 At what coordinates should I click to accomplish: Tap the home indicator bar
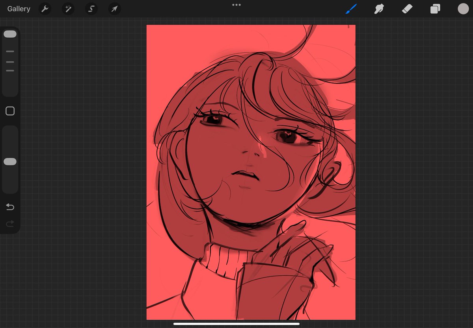[236, 324]
